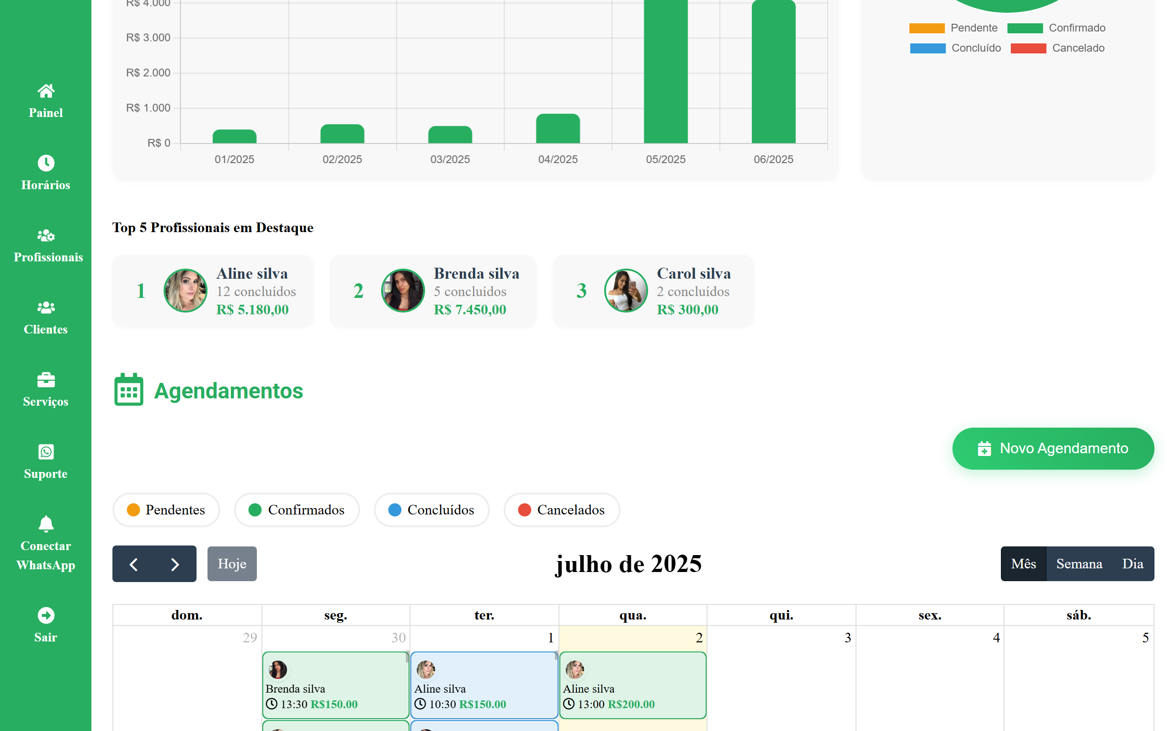Go to previous month with left chevron
The width and height of the screenshot is (1170, 731).
[x=133, y=564]
